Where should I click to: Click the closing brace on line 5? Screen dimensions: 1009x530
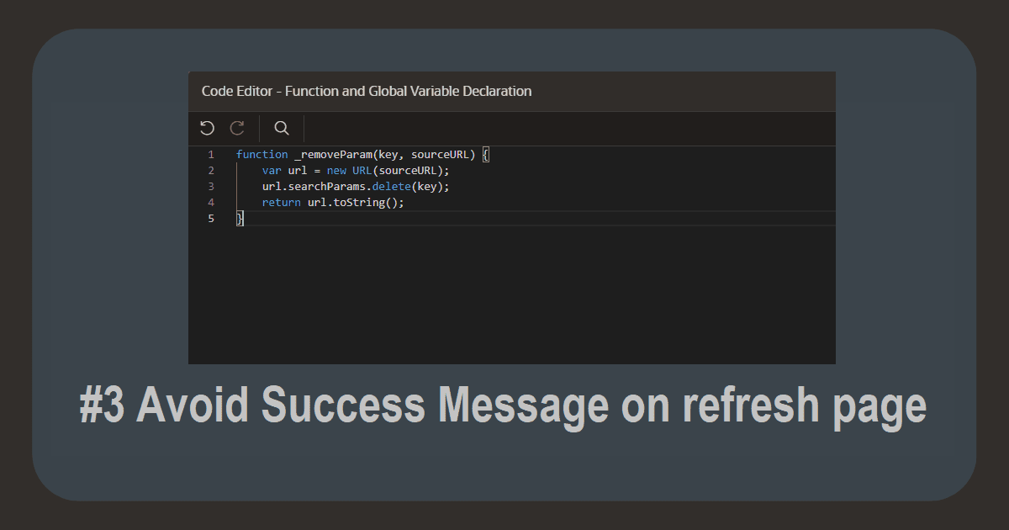coord(240,219)
